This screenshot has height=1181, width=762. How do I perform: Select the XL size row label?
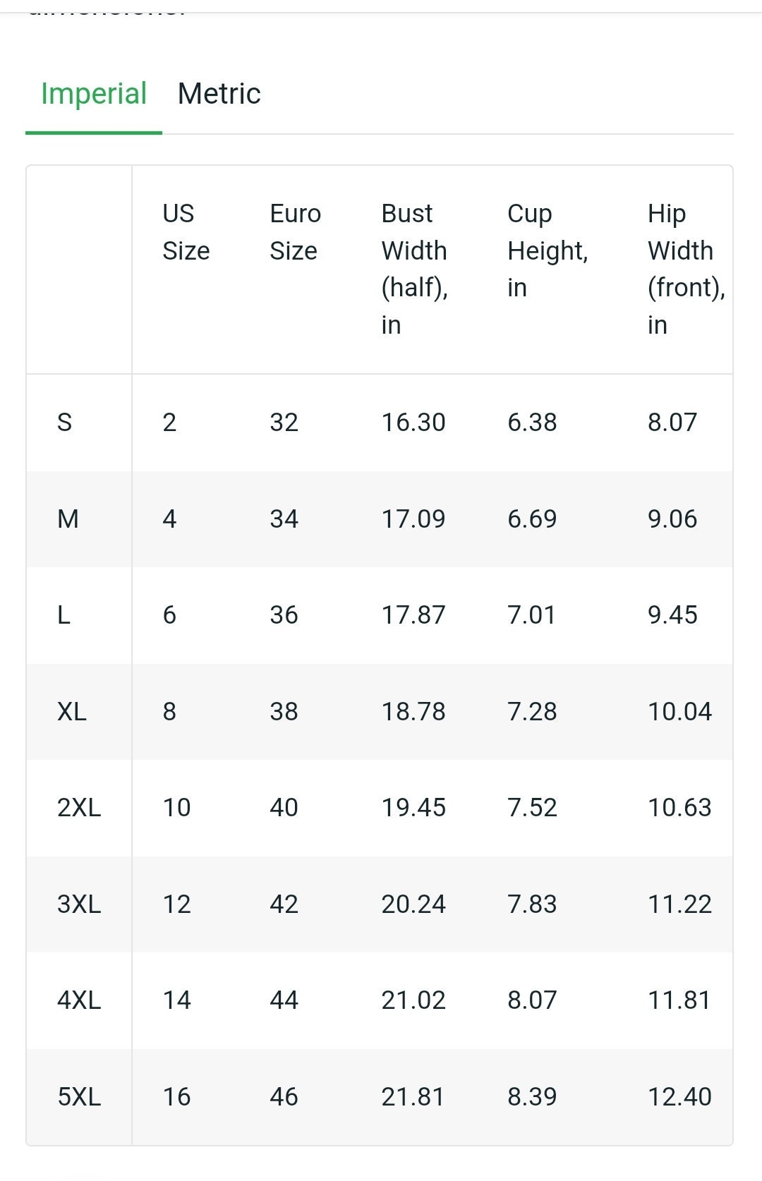coord(72,712)
